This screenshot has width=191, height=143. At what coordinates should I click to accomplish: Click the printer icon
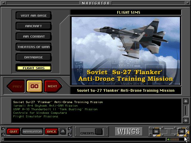63,131
